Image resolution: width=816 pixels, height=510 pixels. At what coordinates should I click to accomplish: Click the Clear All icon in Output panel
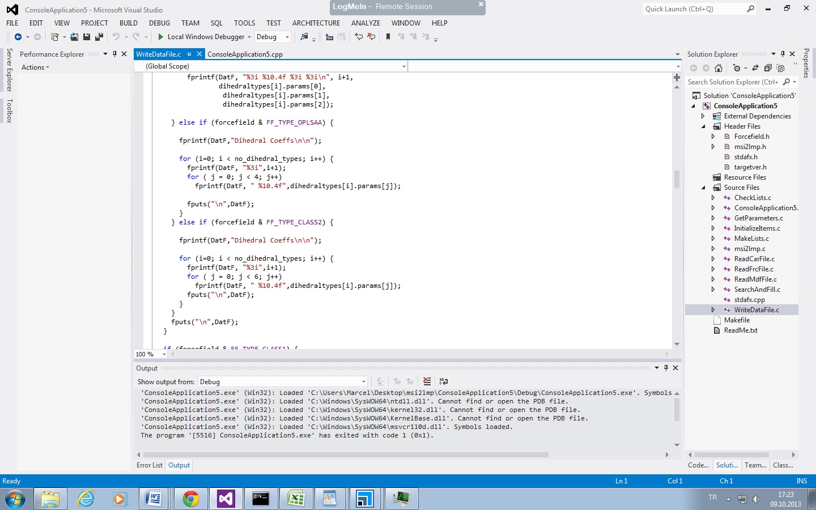[427, 381]
